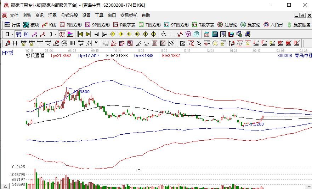Click the K线 toolbar button
Viewport: 312px width, 189px height.
[x=49, y=25]
